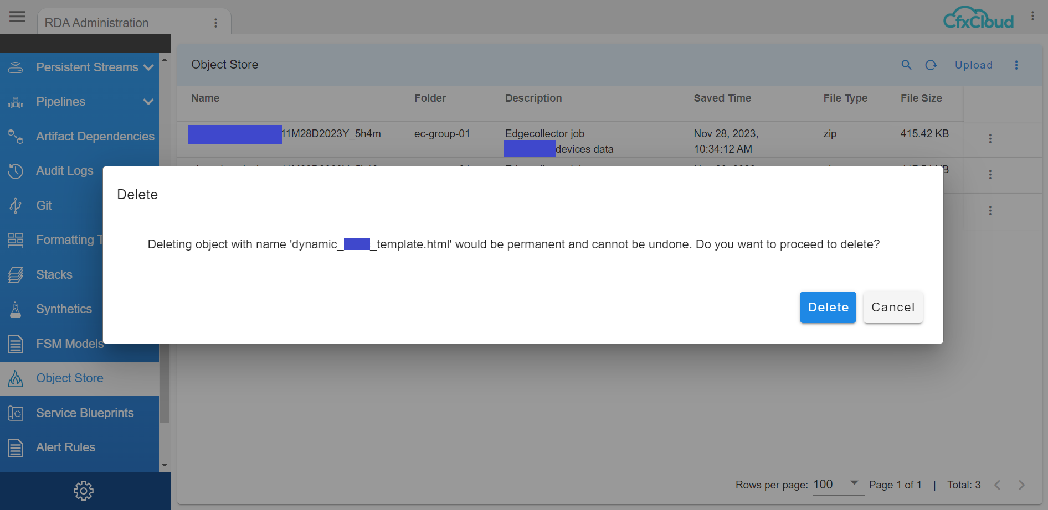Cancel the delete dialog
Viewport: 1048px width, 510px height.
tap(892, 308)
